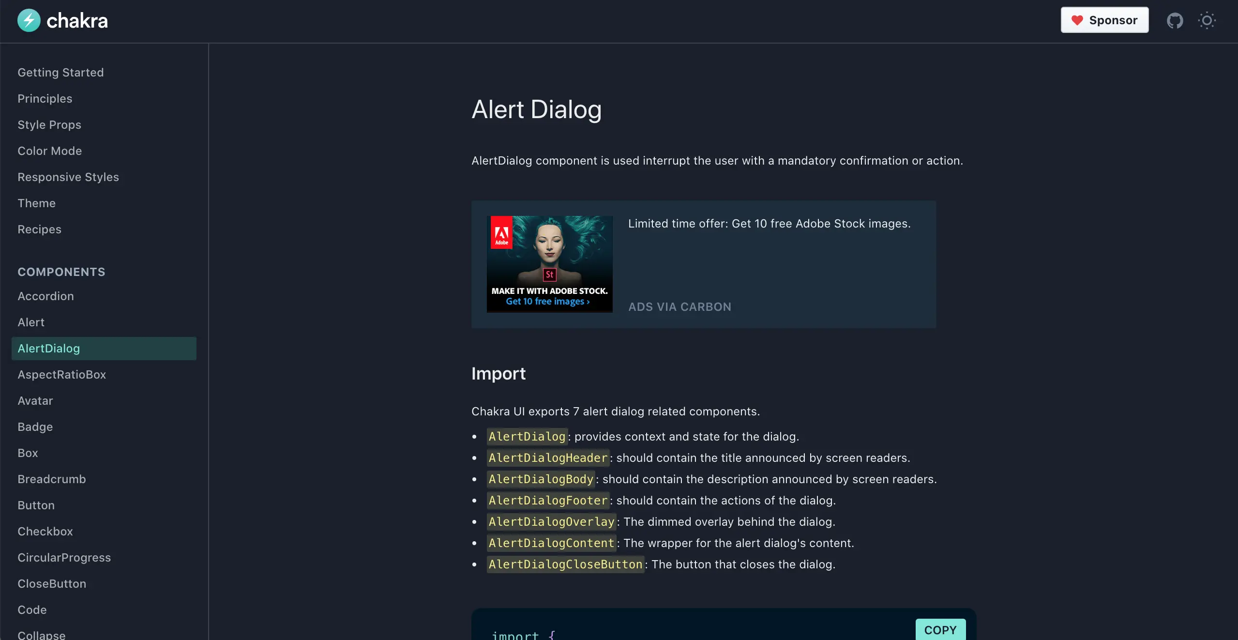The height and width of the screenshot is (640, 1238).
Task: Open the Getting Started page
Action: pos(60,73)
